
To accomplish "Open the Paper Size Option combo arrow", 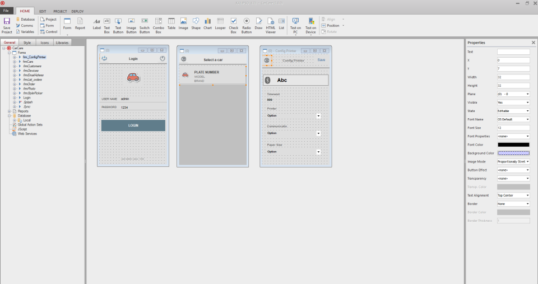I will (x=318, y=152).
